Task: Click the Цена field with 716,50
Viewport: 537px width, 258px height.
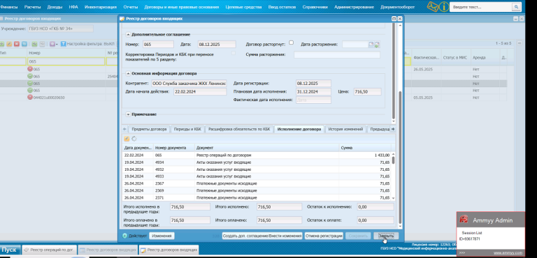Action: pyautogui.click(x=368, y=91)
